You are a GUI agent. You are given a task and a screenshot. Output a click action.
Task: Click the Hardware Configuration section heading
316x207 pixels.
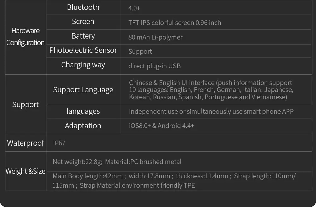coord(26,37)
